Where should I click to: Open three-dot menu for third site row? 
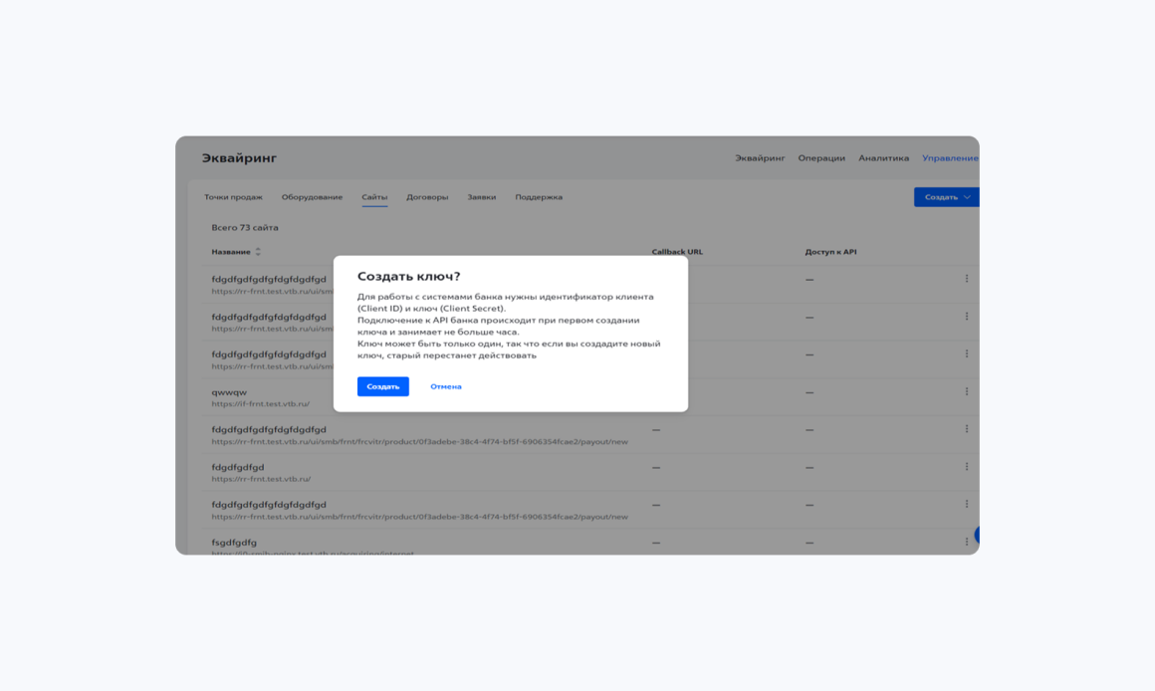[x=967, y=353]
